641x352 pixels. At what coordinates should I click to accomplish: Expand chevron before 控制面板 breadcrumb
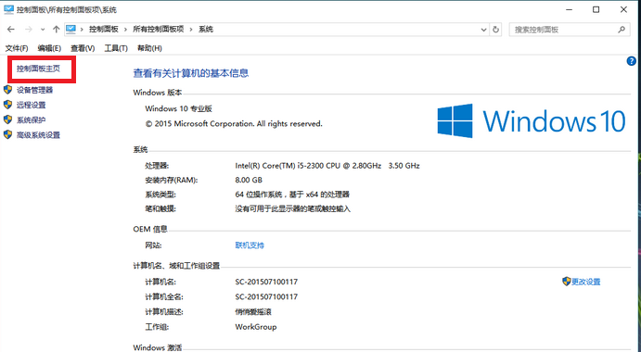coord(82,30)
